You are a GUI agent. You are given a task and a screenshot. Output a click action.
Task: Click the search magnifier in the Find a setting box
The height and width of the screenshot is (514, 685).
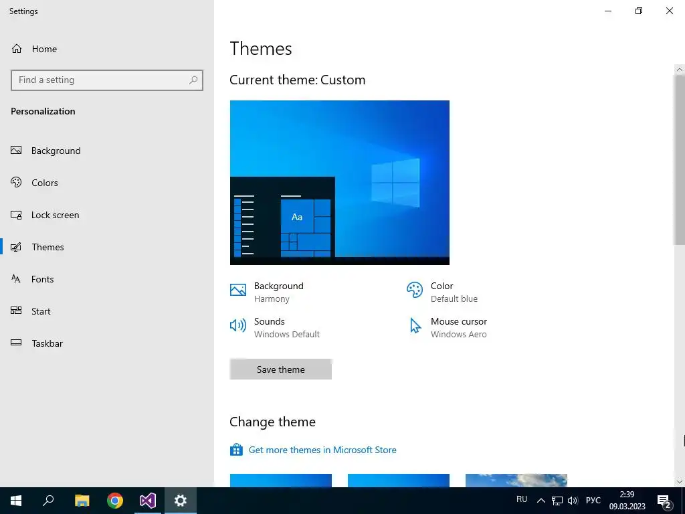tap(193, 80)
